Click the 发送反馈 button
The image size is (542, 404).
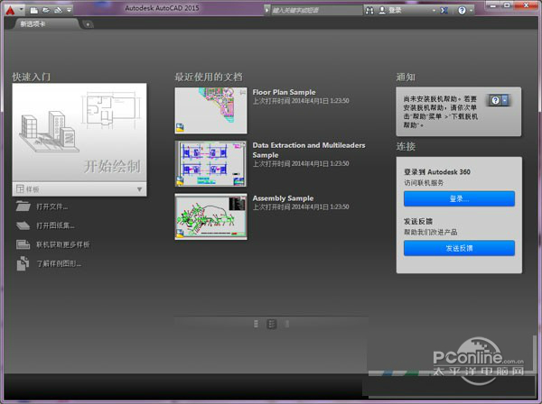pyautogui.click(x=459, y=248)
